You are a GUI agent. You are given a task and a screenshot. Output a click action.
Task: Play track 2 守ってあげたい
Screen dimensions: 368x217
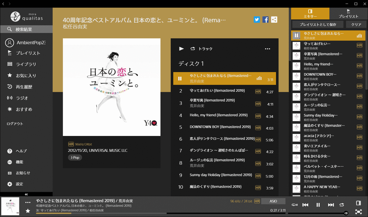[225, 92]
